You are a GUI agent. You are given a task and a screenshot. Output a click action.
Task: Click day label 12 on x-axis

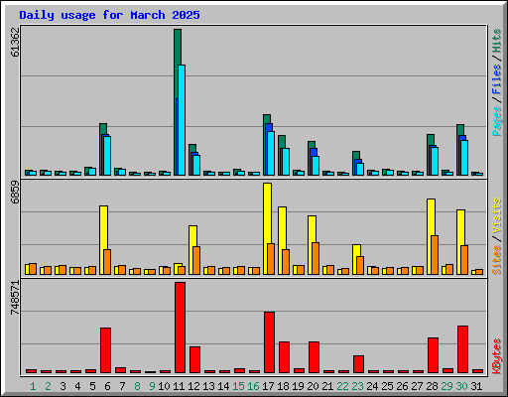(193, 386)
